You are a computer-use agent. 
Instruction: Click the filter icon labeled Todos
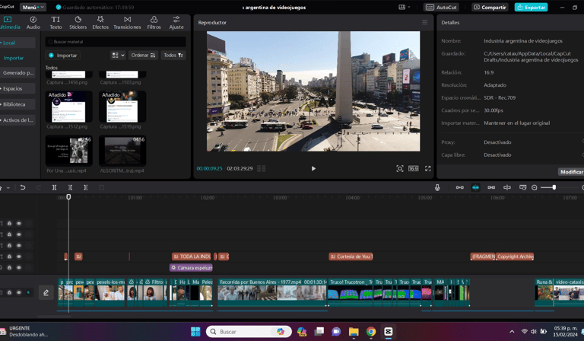[173, 55]
